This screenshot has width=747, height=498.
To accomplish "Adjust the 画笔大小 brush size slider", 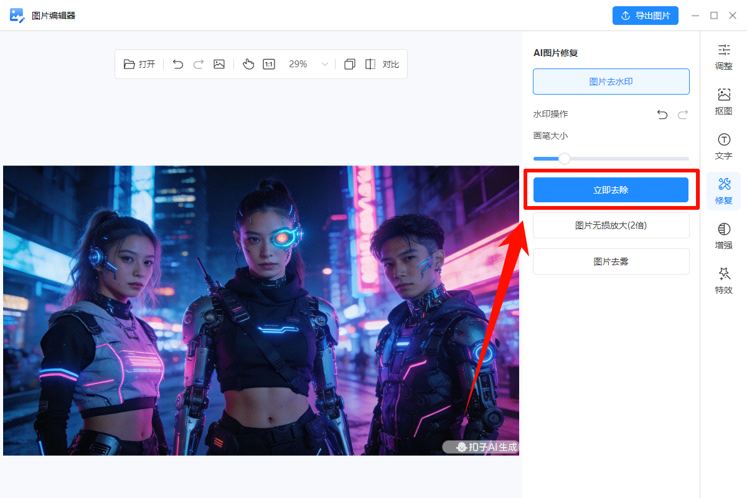I will pos(564,158).
